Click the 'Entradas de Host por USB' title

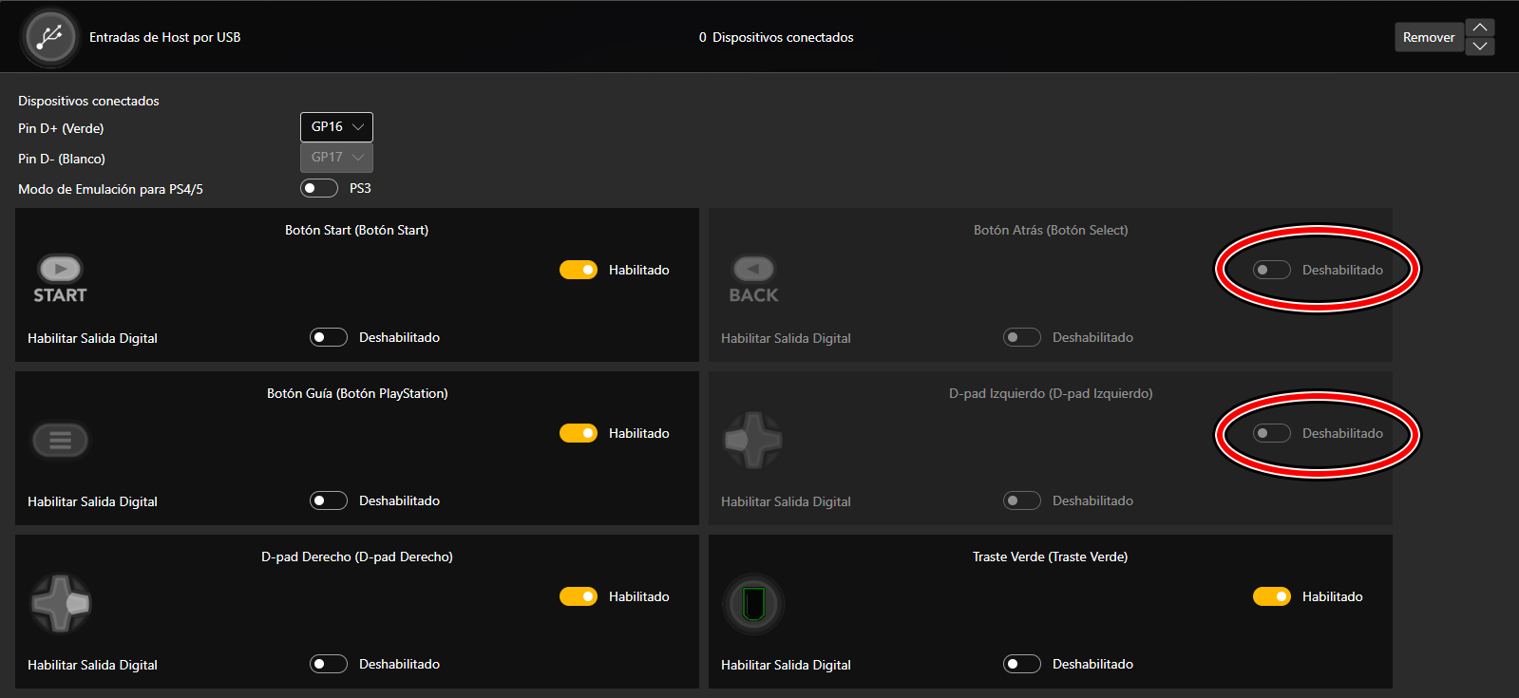click(165, 38)
